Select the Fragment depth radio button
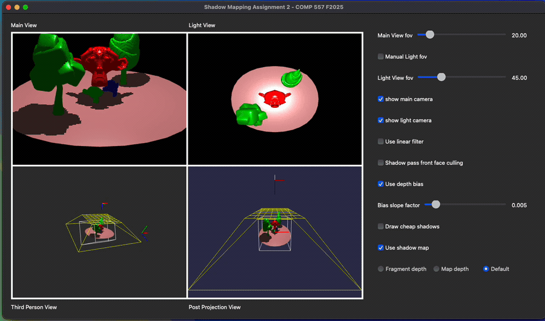 [x=381, y=269]
